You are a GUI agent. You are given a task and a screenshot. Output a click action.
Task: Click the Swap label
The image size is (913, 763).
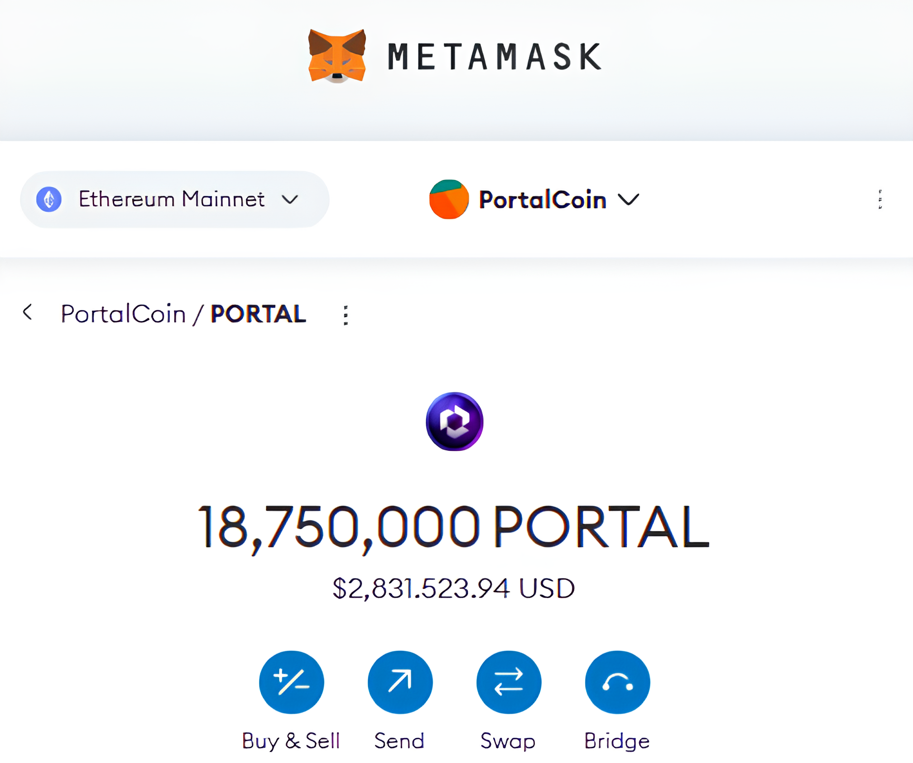(508, 741)
